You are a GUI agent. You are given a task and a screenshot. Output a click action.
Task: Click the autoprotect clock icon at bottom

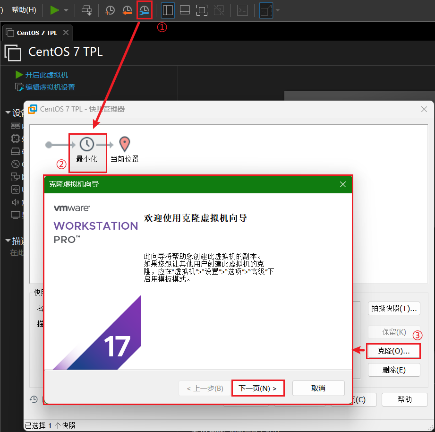click(34, 399)
